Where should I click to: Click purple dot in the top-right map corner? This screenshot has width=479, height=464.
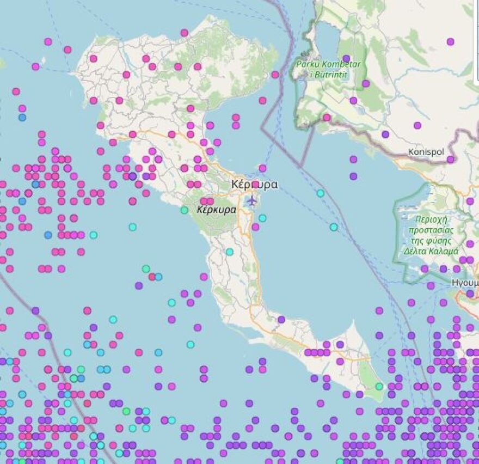click(450, 41)
